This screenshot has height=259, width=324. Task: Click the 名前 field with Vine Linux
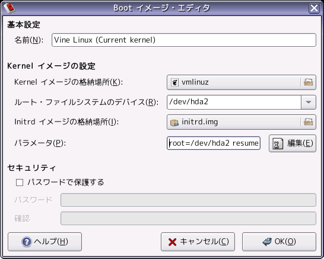(x=184, y=40)
